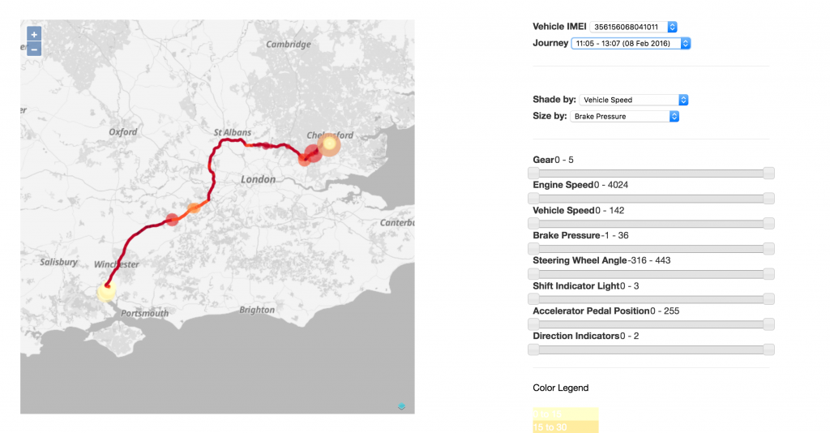Zoom out of the map
The image size is (830, 433).
(34, 49)
